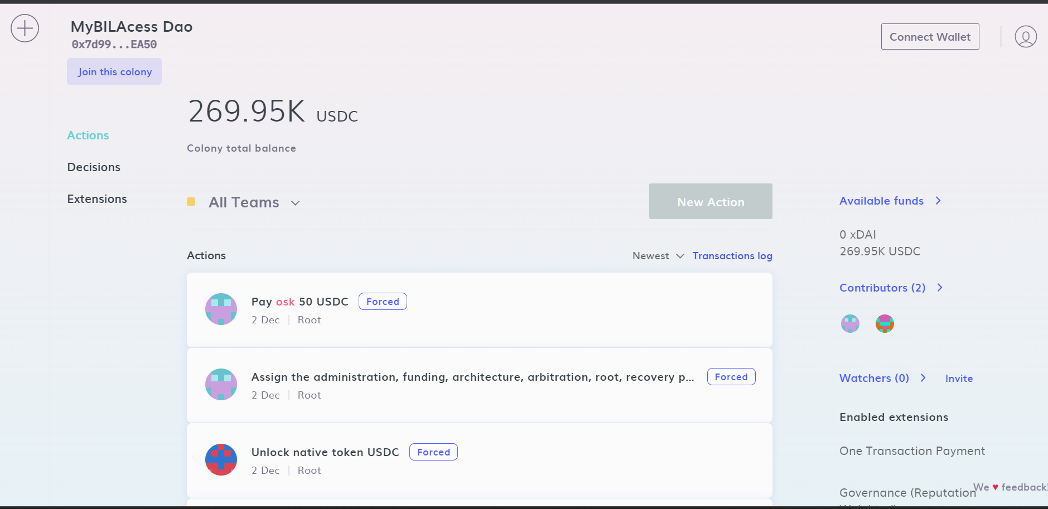Click the 269.95K USDC available funds entry

coord(880,251)
